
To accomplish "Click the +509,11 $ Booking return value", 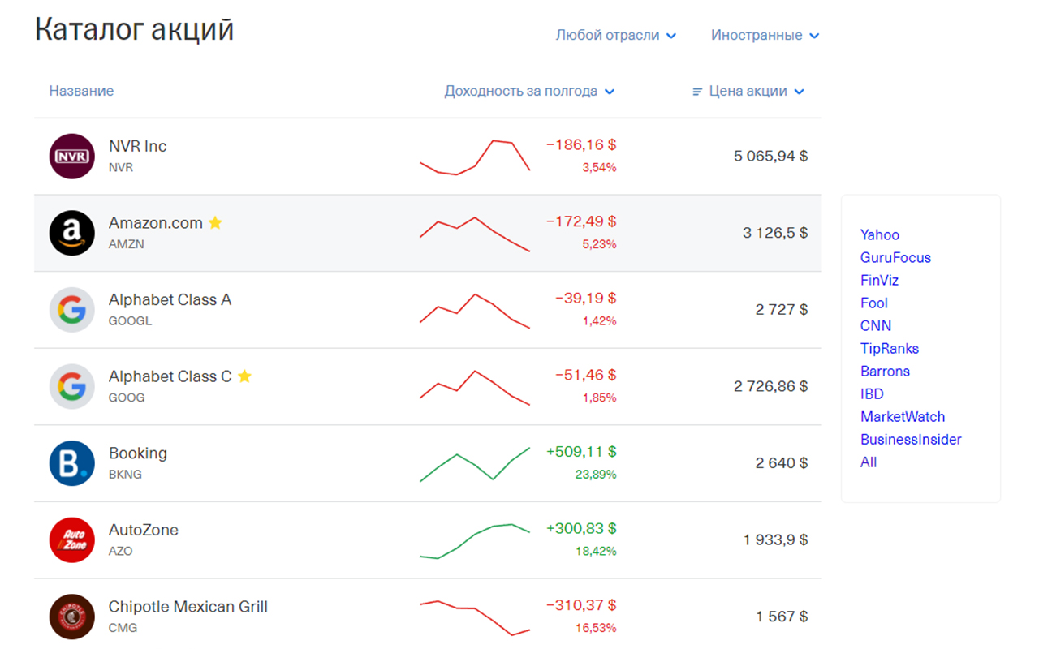I will [581, 452].
